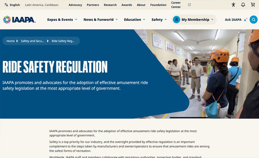Open the shopping cart icon
This screenshot has width=259, height=158.
[x=253, y=5]
